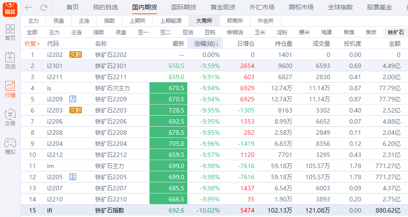
Task: Select the 行情 market sidebar icon
Action: 10,89
